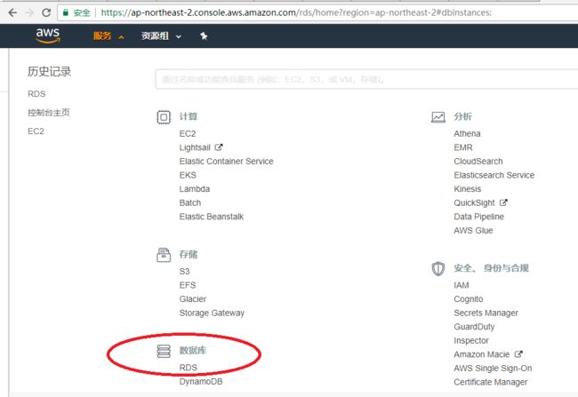Open 控制台主页 from history
The width and height of the screenshot is (578, 397).
(49, 112)
